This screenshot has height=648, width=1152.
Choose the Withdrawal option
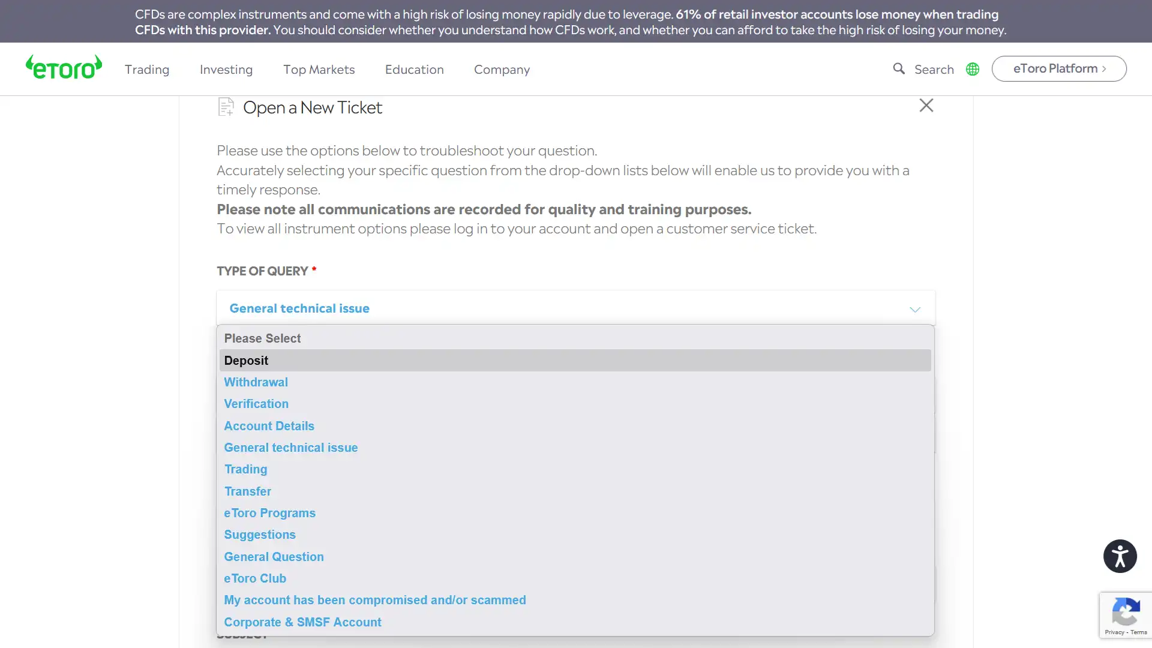(x=575, y=382)
